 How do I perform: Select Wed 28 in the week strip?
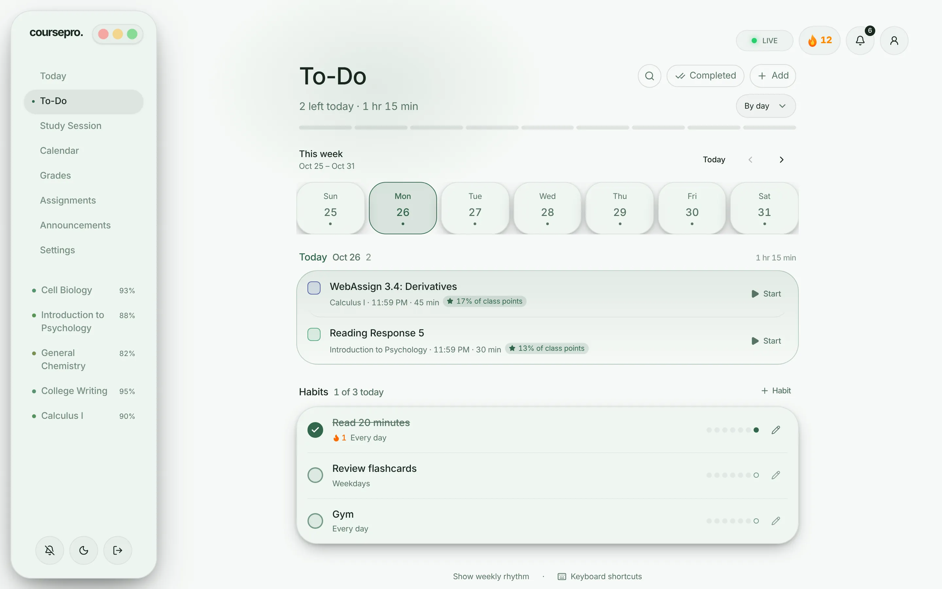pos(547,208)
